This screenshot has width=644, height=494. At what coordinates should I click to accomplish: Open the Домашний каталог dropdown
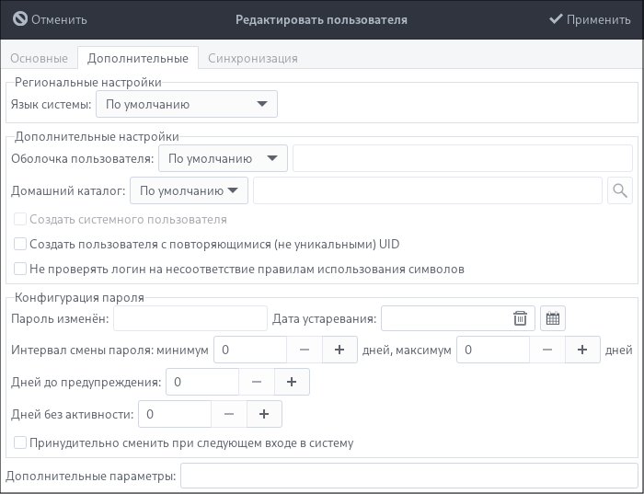189,190
